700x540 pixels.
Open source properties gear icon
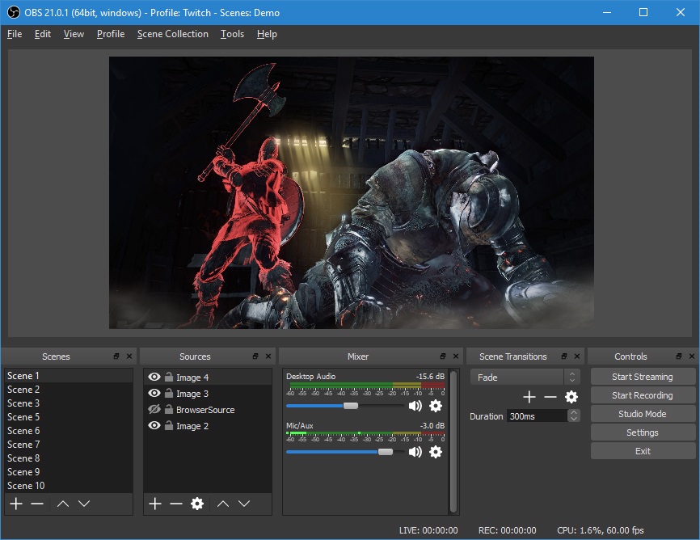[197, 504]
